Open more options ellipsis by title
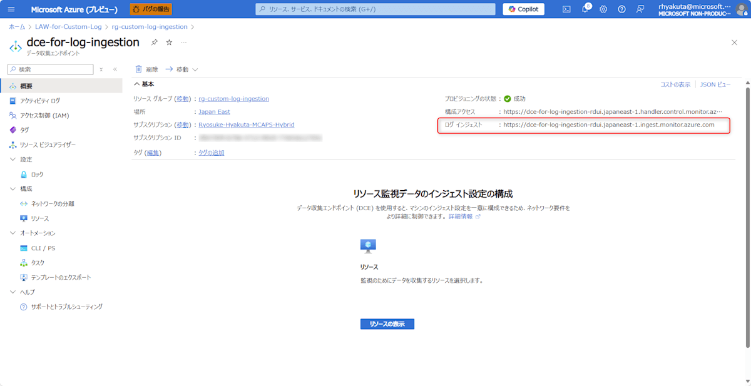Viewport: 751px width, 386px height. pyautogui.click(x=183, y=42)
